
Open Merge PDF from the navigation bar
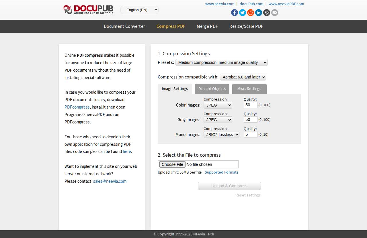(207, 26)
